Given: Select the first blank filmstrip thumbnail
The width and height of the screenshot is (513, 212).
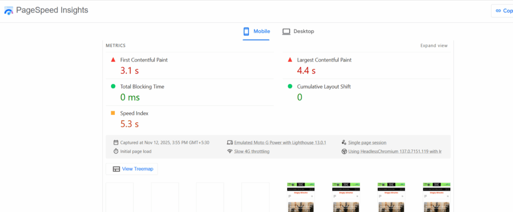Looking at the screenshot, I should point(120,197).
